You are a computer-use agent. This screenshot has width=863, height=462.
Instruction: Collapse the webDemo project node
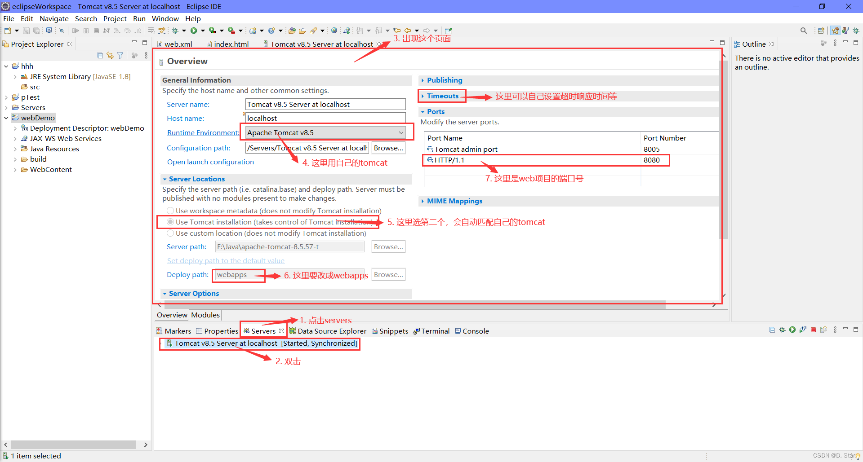pos(6,118)
